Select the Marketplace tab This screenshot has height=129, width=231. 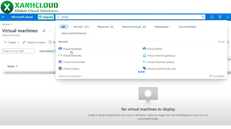161,27
